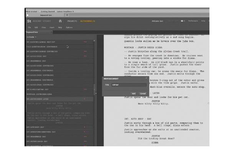The height and width of the screenshot is (154, 234).
Task: Click the outline panel vertical scrollbar
Action: click(x=94, y=89)
